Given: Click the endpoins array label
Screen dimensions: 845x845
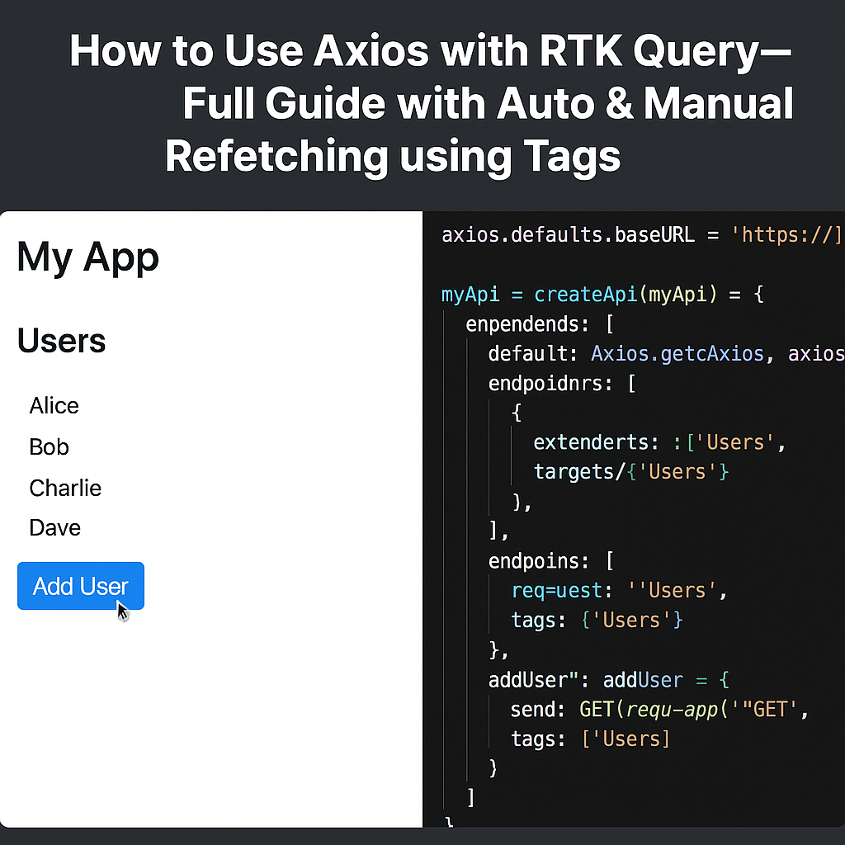Looking at the screenshot, I should click(x=537, y=560).
